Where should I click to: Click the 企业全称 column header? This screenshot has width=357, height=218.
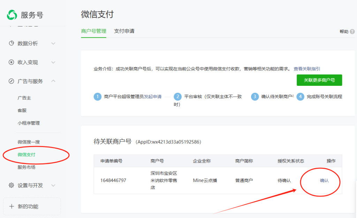coord(202,161)
